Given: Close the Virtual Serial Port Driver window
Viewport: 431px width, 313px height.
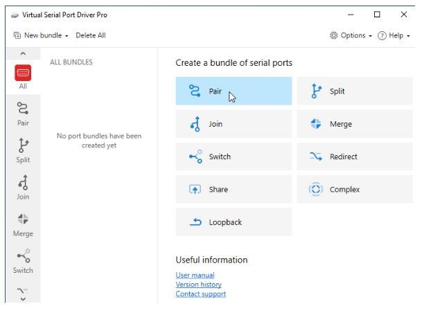Looking at the screenshot, I should click(403, 15).
